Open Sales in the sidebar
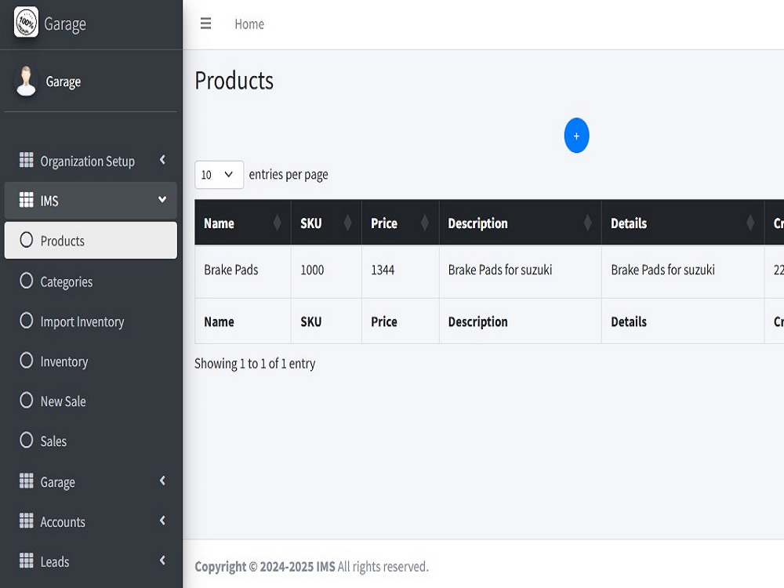The width and height of the screenshot is (784, 588). [x=90, y=441]
